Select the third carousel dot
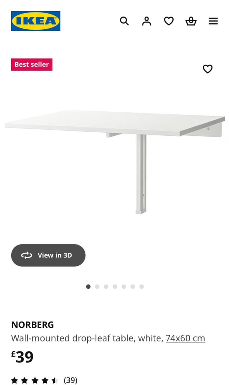Image resolution: width=229 pixels, height=385 pixels. 106,286
